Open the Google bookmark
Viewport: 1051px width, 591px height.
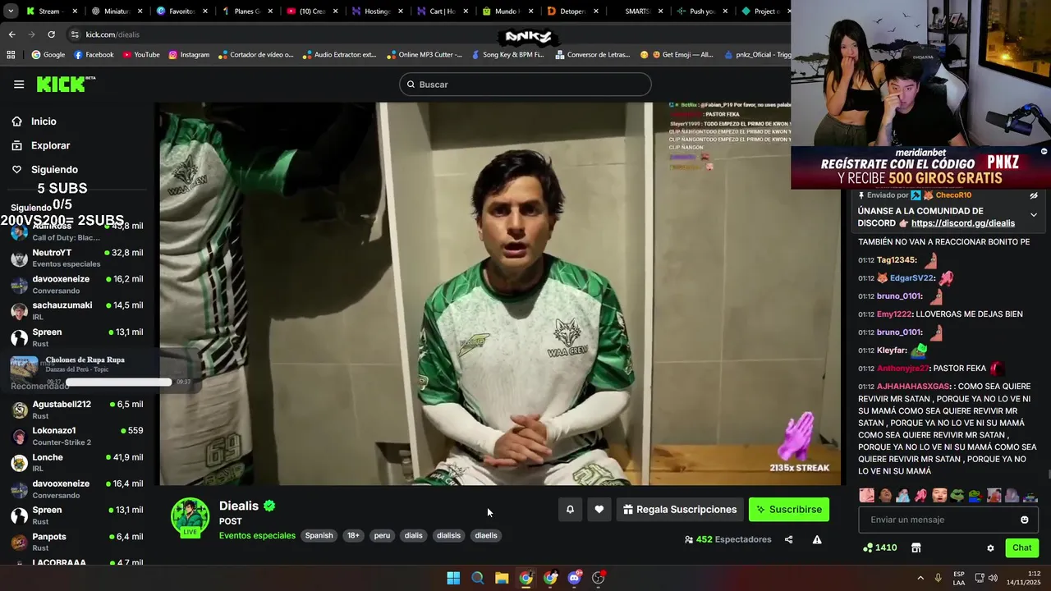point(48,55)
